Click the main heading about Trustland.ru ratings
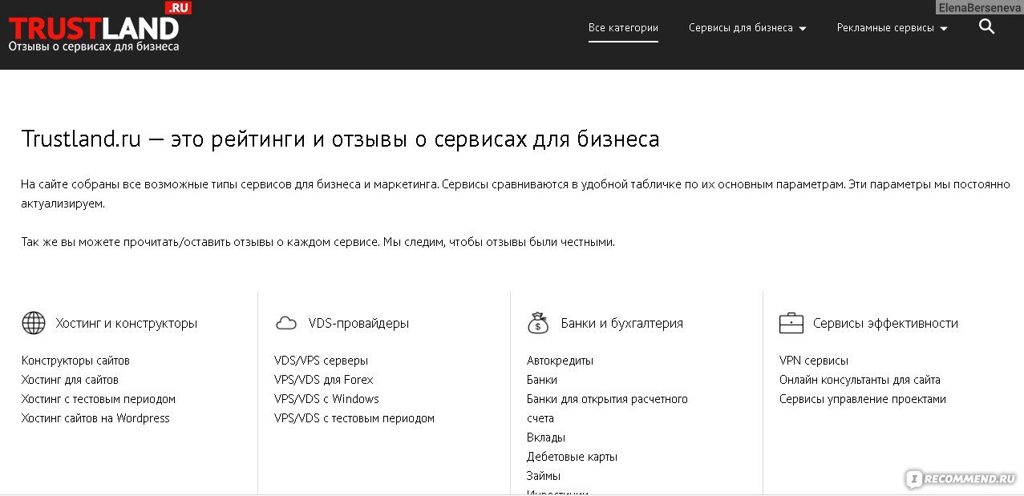 341,139
